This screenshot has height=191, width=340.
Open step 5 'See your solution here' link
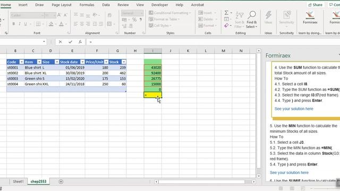pyautogui.click(x=289, y=172)
